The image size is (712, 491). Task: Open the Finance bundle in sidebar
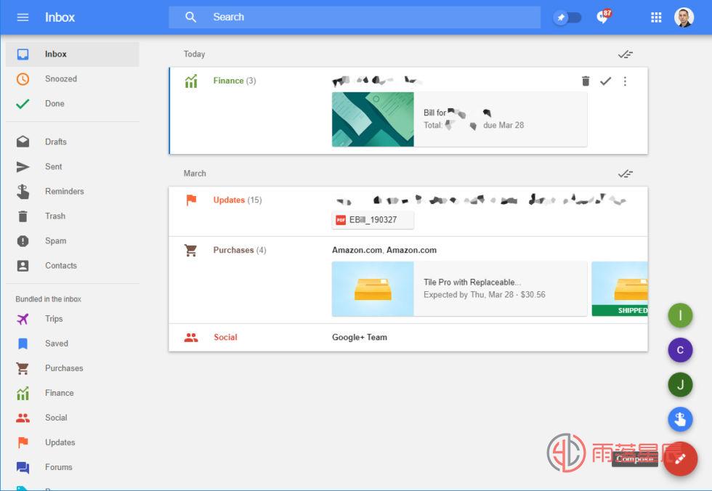click(73, 393)
